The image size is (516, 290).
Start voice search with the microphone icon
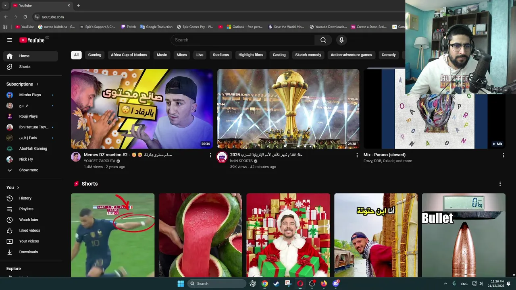tap(341, 40)
